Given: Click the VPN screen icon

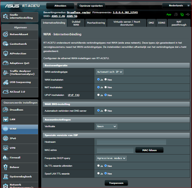Looking at the screenshot, I should [x=5, y=148].
